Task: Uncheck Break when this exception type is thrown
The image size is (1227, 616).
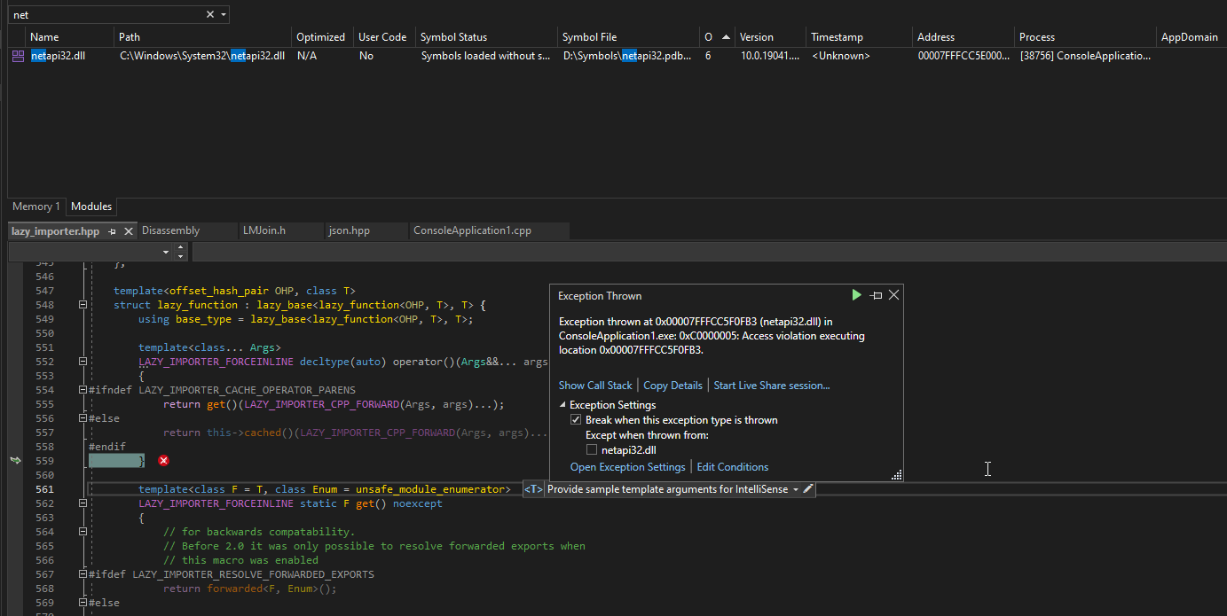Action: pos(577,418)
